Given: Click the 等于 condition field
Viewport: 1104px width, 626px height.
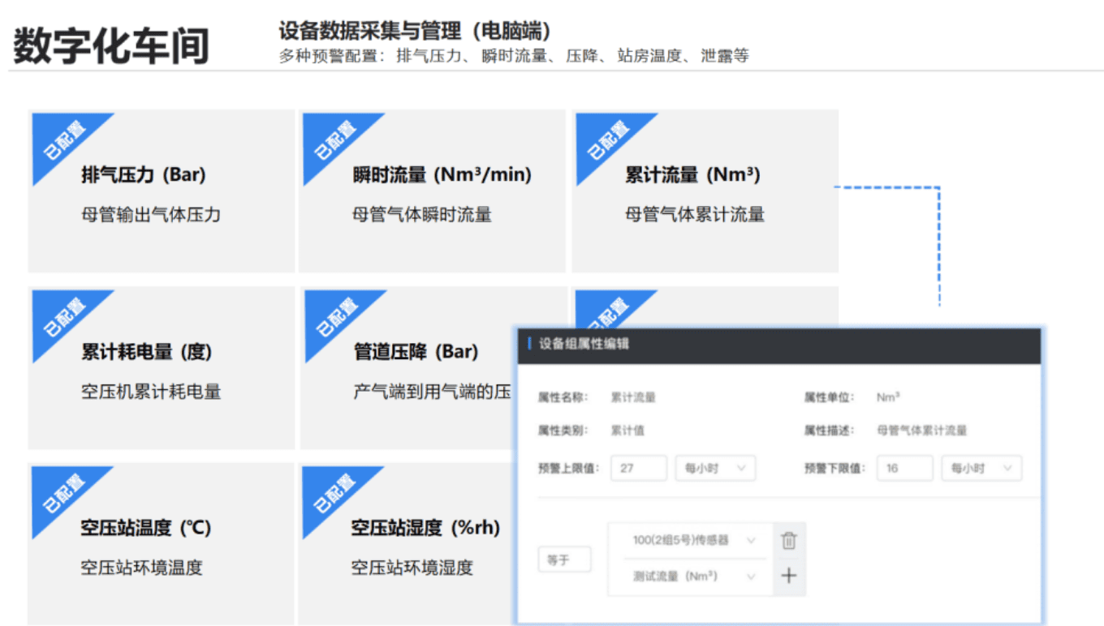Looking at the screenshot, I should click(x=564, y=560).
